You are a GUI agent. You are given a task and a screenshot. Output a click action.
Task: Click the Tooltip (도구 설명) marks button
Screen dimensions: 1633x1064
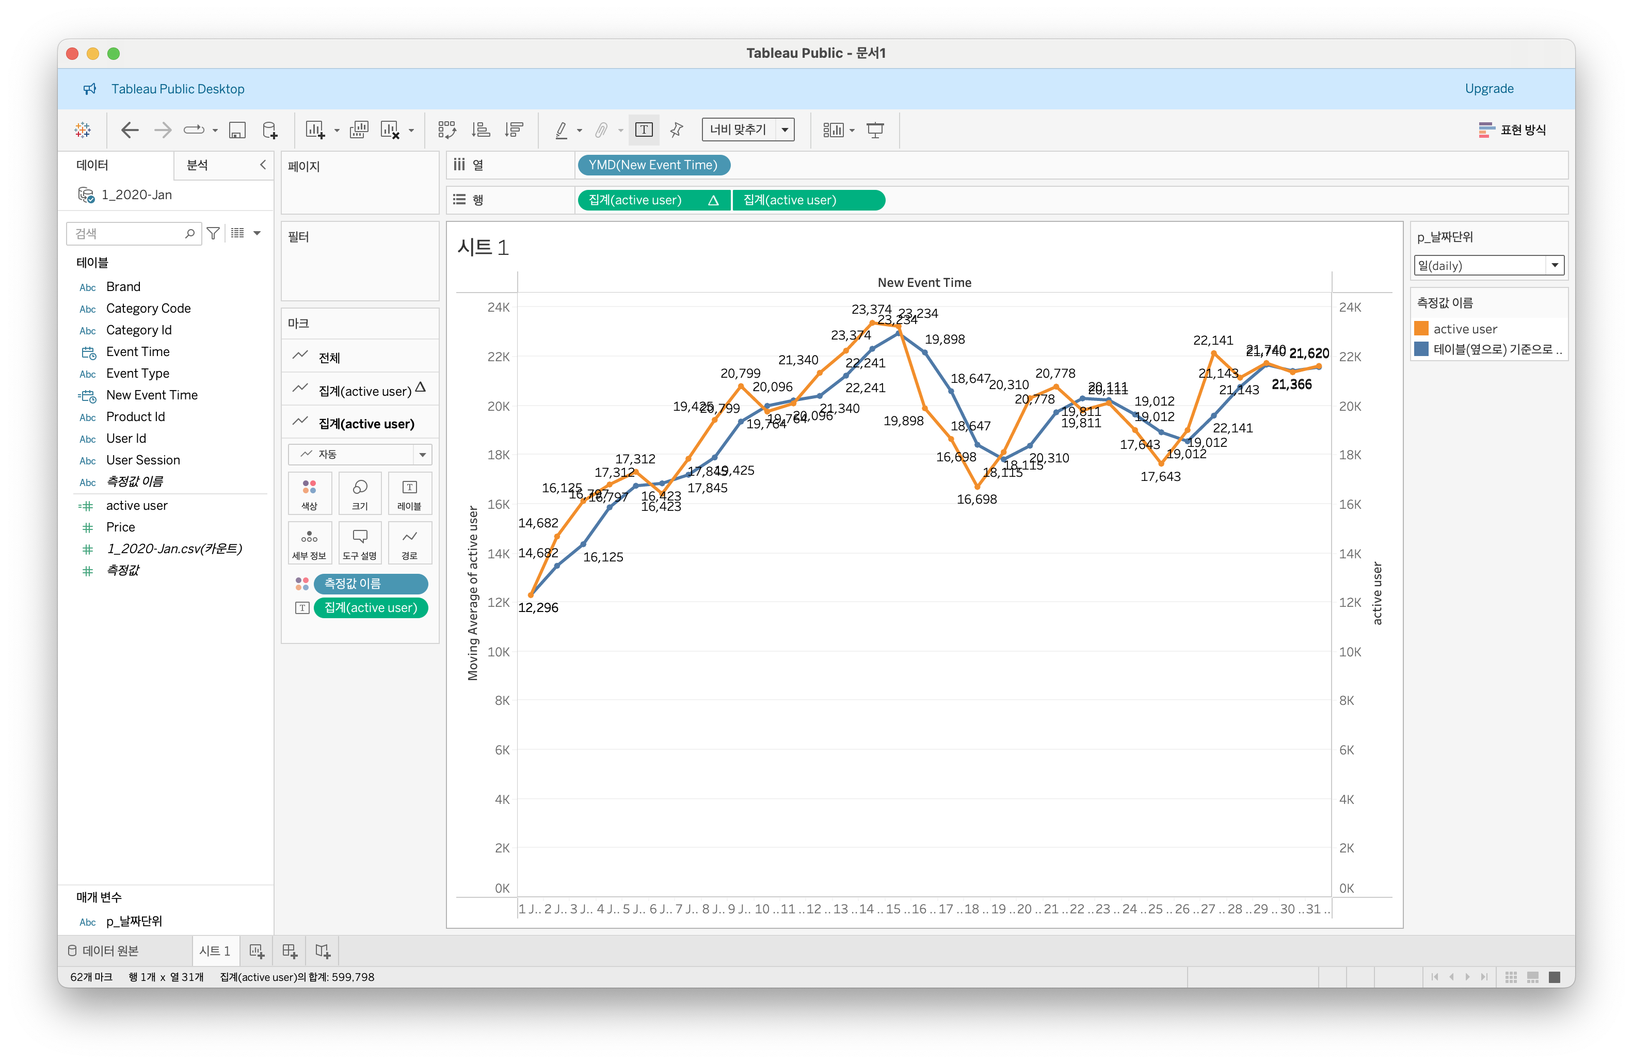pyautogui.click(x=360, y=543)
